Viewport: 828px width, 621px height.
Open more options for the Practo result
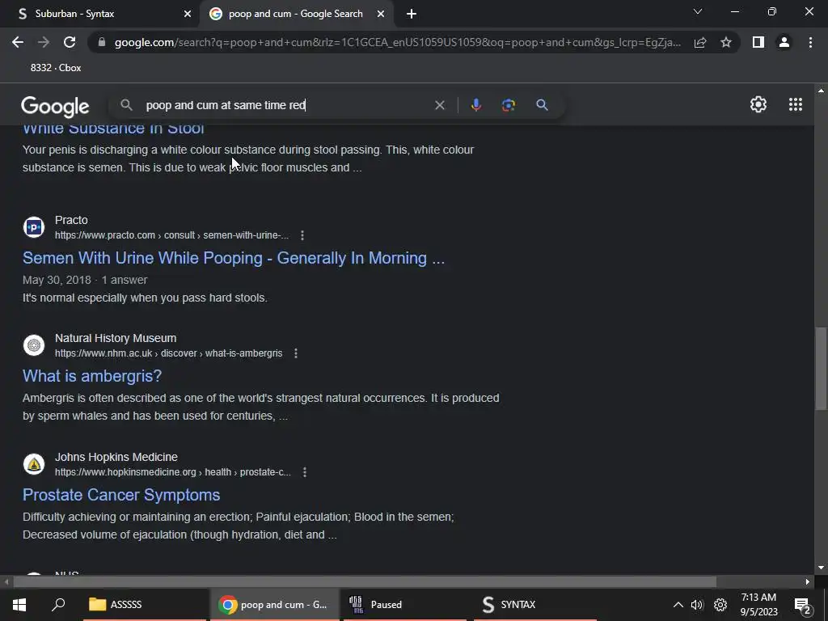pos(302,235)
